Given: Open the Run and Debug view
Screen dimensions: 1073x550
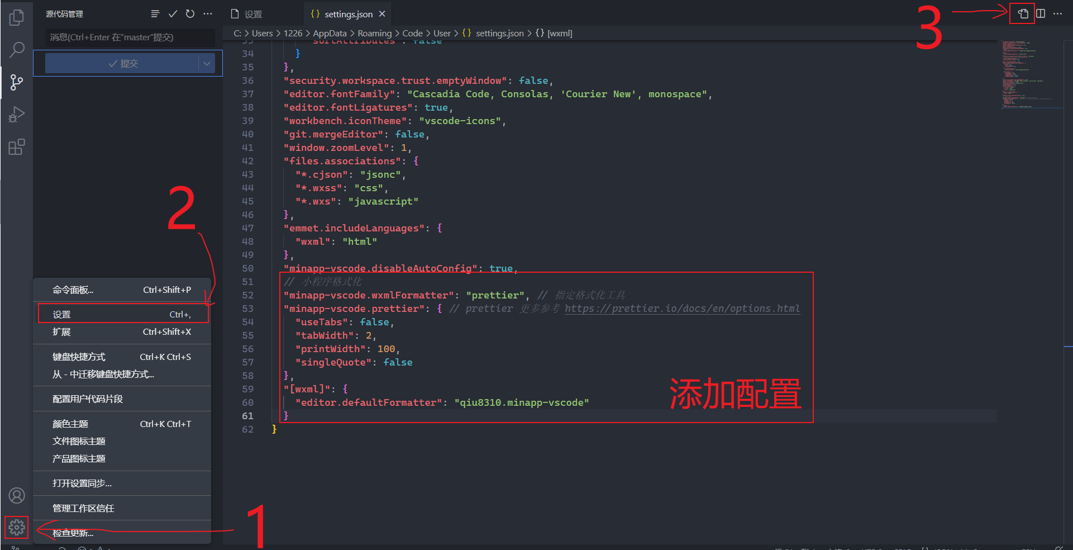Looking at the screenshot, I should pos(17,114).
